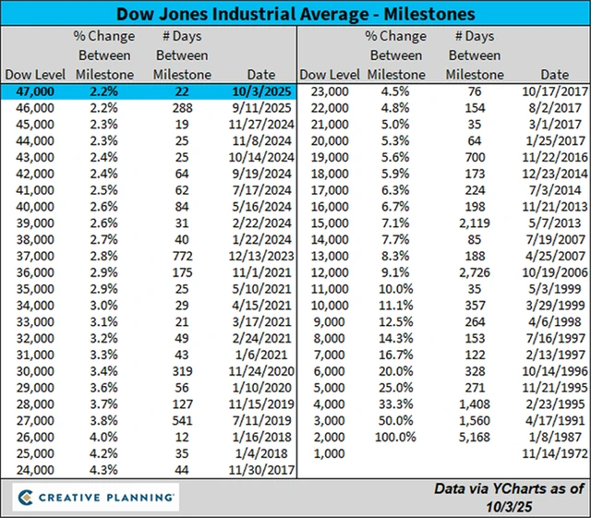The width and height of the screenshot is (591, 518).
Task: Select the 40,000 Dow level cell
Action: 30,208
